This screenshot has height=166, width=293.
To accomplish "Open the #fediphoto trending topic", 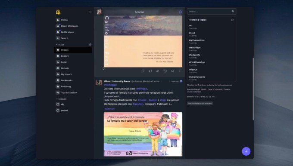I will [194, 55].
